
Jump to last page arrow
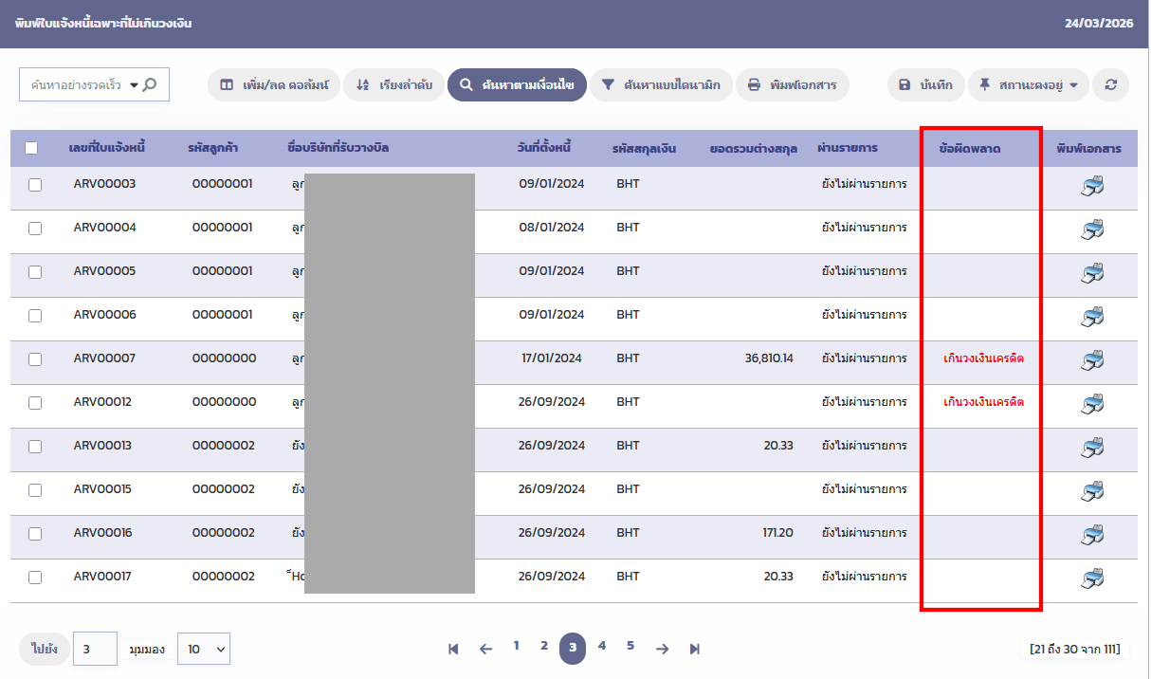pyautogui.click(x=695, y=649)
